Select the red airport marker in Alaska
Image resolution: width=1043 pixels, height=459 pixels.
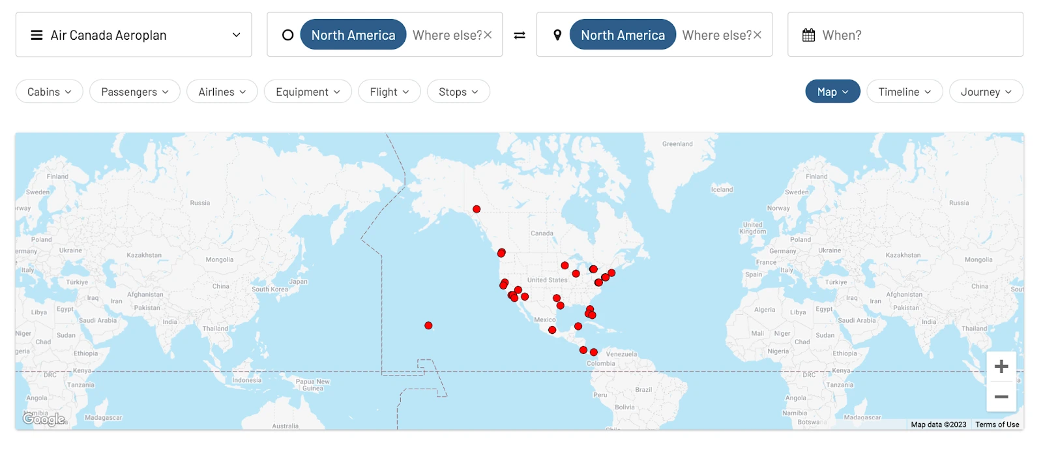(x=477, y=209)
